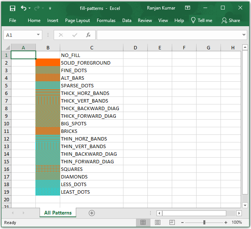Select cell containing DIAMONDS
Screen dimensions: 251x229
point(91,177)
